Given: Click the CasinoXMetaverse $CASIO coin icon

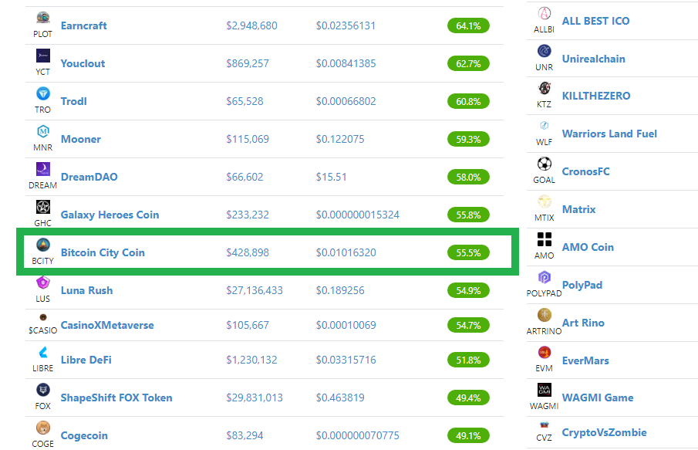Looking at the screenshot, I should (42, 317).
